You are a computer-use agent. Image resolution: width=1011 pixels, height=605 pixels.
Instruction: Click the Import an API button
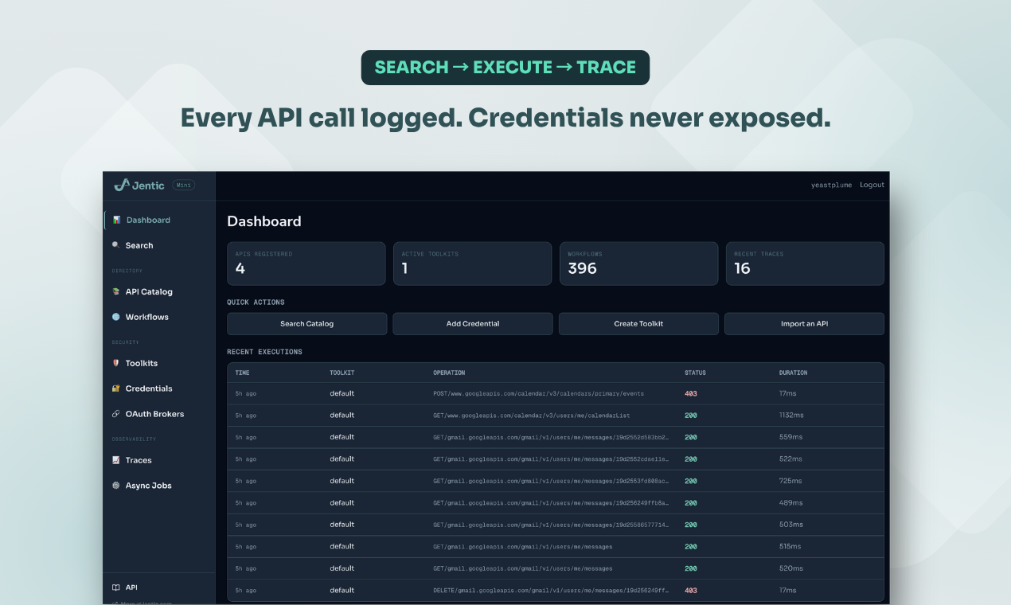click(804, 324)
